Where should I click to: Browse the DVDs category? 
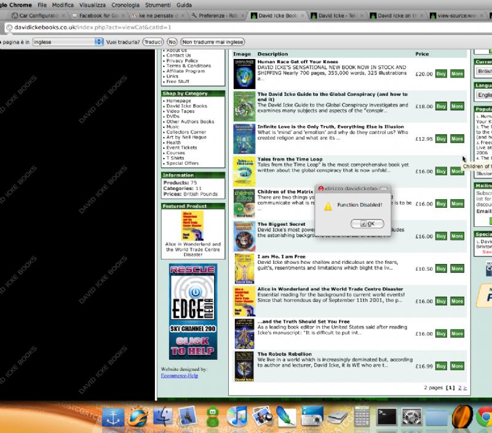pyautogui.click(x=173, y=116)
